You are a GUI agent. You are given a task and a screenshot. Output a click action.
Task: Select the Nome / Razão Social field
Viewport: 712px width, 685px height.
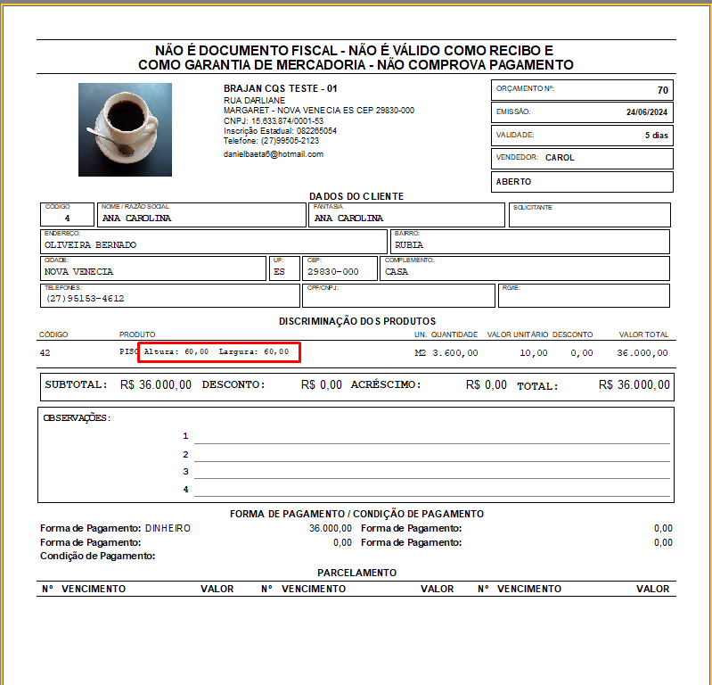[201, 215]
